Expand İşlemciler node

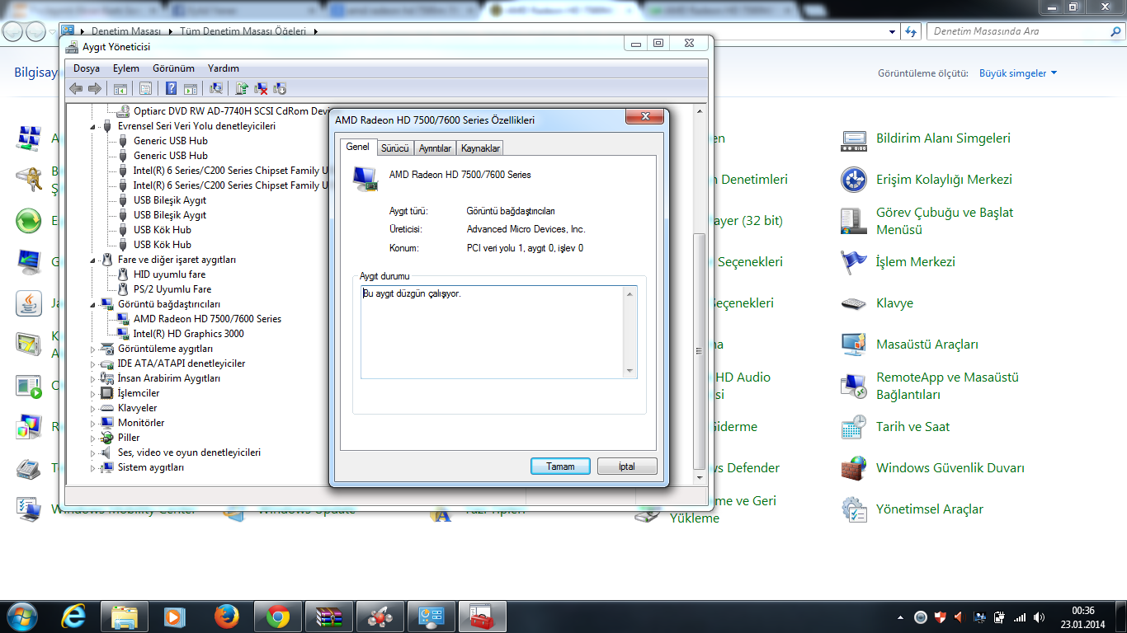coord(93,393)
